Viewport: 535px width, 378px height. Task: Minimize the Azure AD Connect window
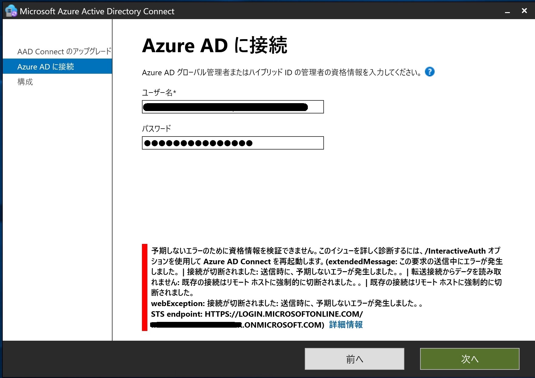(507, 12)
